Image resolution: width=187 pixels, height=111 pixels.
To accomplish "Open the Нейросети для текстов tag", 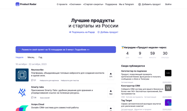I will tap(70, 80).
